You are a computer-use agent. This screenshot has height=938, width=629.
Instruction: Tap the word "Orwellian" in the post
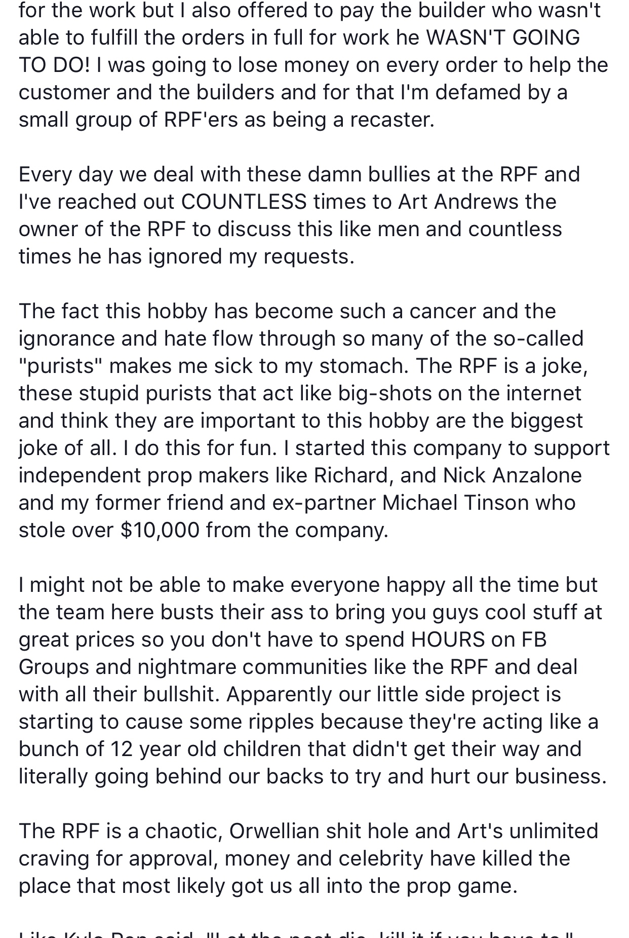click(x=274, y=831)
